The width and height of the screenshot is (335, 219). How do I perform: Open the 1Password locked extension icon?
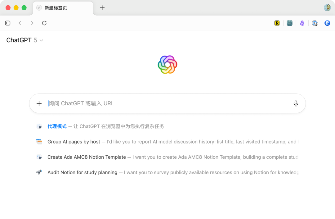click(315, 23)
